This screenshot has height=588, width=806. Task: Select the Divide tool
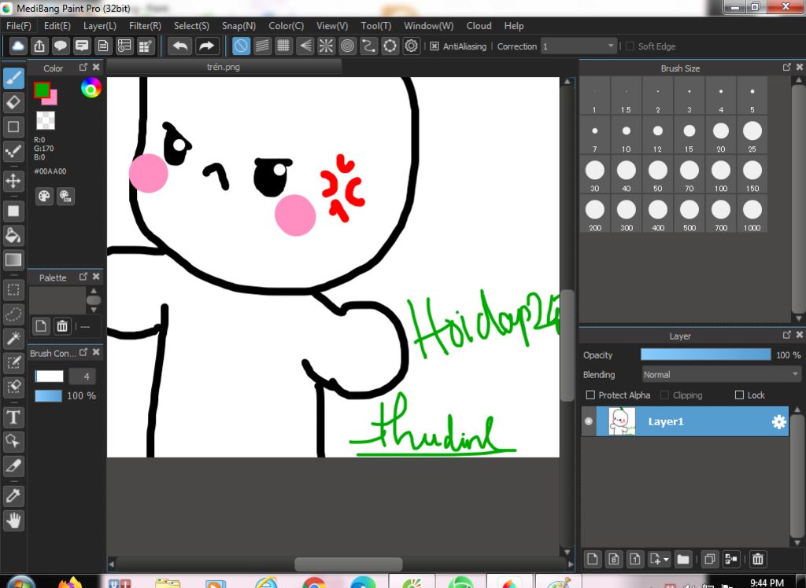pyautogui.click(x=14, y=466)
